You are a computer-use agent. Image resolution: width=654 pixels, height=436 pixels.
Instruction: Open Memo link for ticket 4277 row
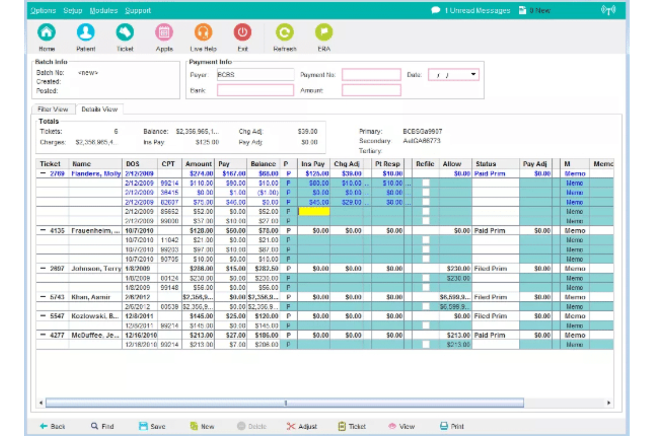click(x=575, y=335)
